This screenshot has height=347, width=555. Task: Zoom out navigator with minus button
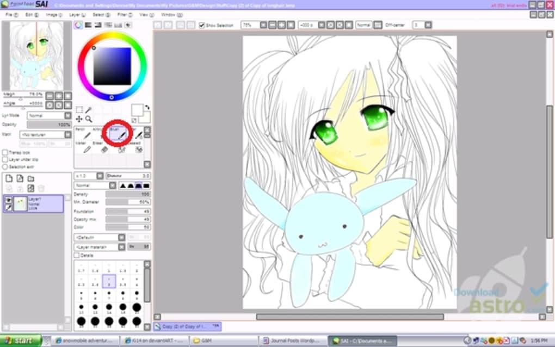coord(50,96)
